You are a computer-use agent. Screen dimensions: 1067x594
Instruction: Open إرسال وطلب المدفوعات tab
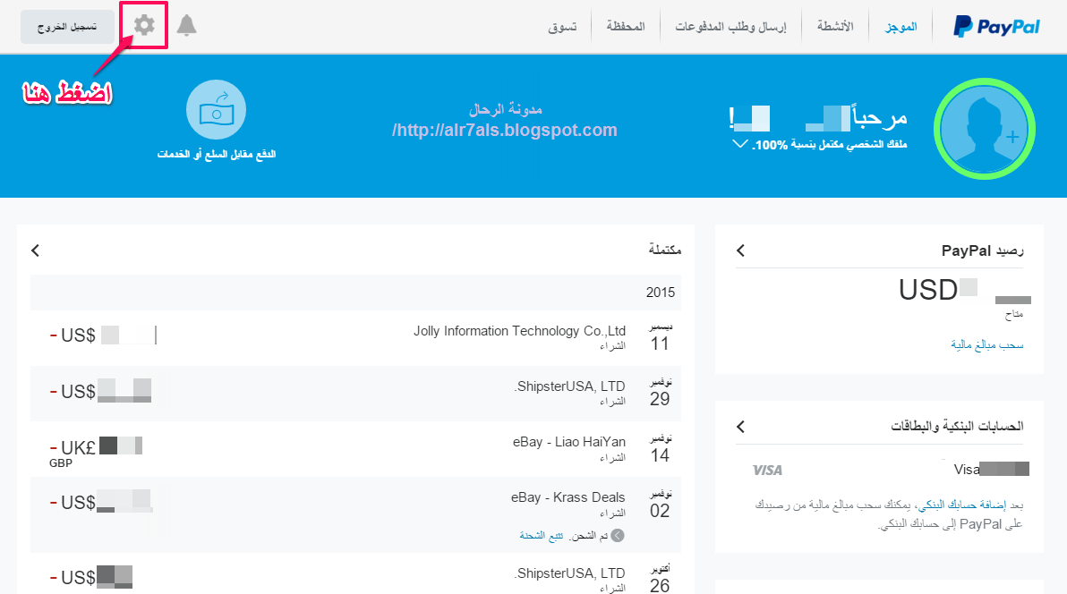tap(730, 27)
